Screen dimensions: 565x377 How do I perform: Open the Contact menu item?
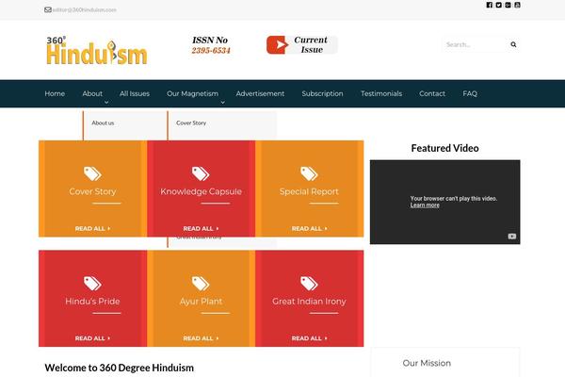(x=432, y=93)
